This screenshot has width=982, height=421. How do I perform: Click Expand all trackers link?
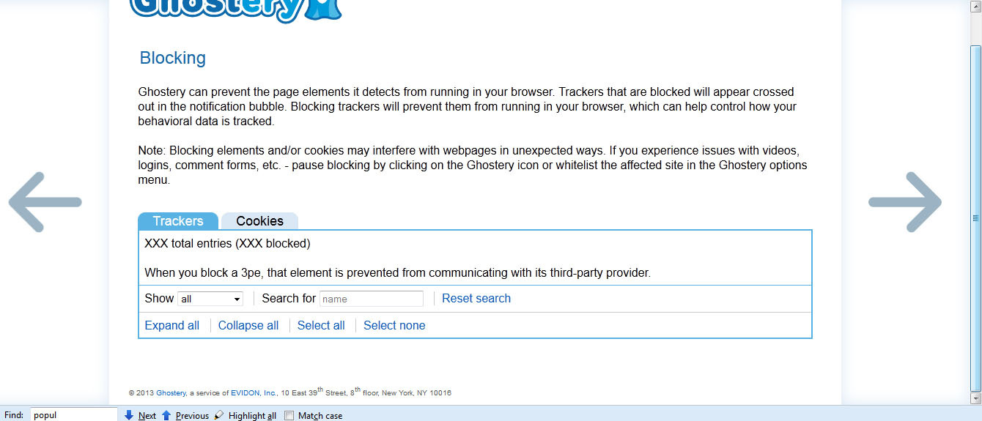point(172,326)
